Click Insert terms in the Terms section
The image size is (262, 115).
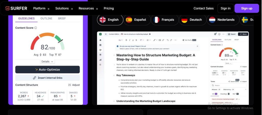[234, 81]
